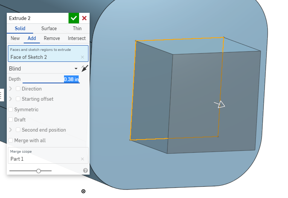The image size is (288, 198).
Task: Click the Depth value field
Action: [51, 79]
